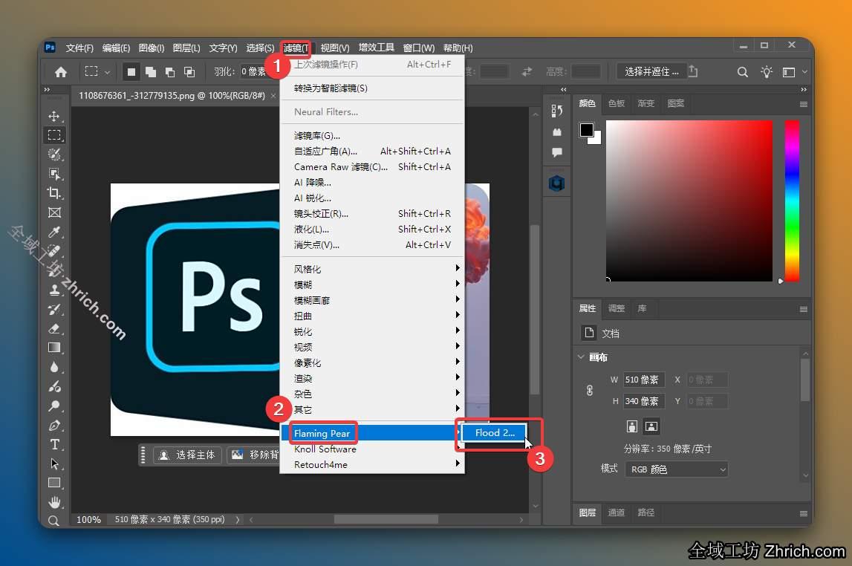Screen dimensions: 852x566
Task: Select the Quick Selection tool
Action: pos(53,154)
